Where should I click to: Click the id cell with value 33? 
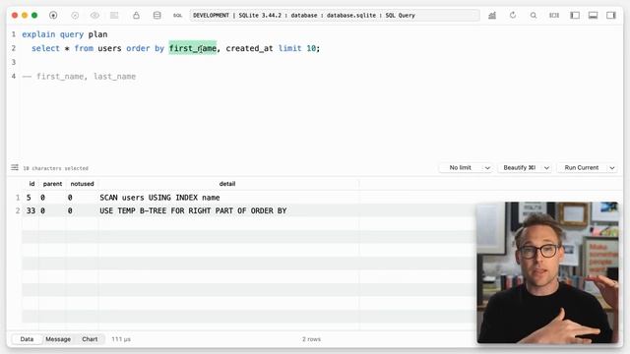click(x=31, y=210)
